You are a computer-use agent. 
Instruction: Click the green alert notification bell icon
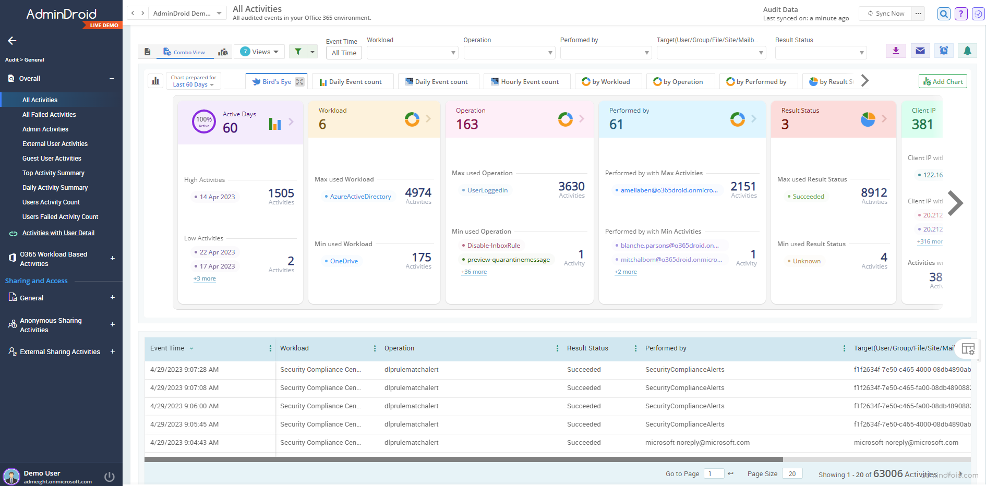(x=967, y=51)
